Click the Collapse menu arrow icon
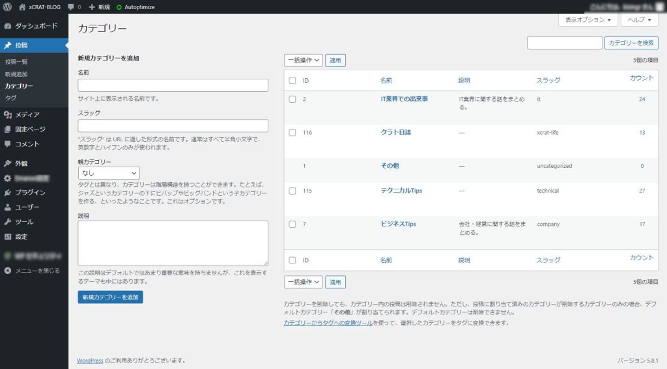This screenshot has width=667, height=369. [8, 270]
